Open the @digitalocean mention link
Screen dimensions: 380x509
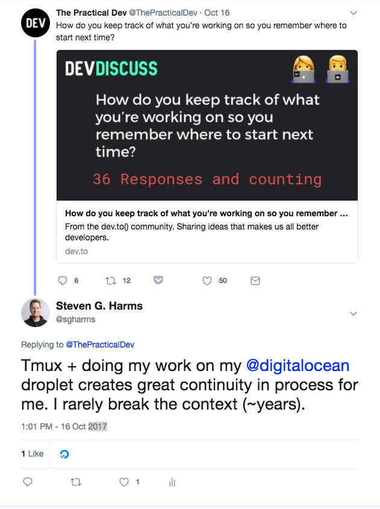(297, 366)
